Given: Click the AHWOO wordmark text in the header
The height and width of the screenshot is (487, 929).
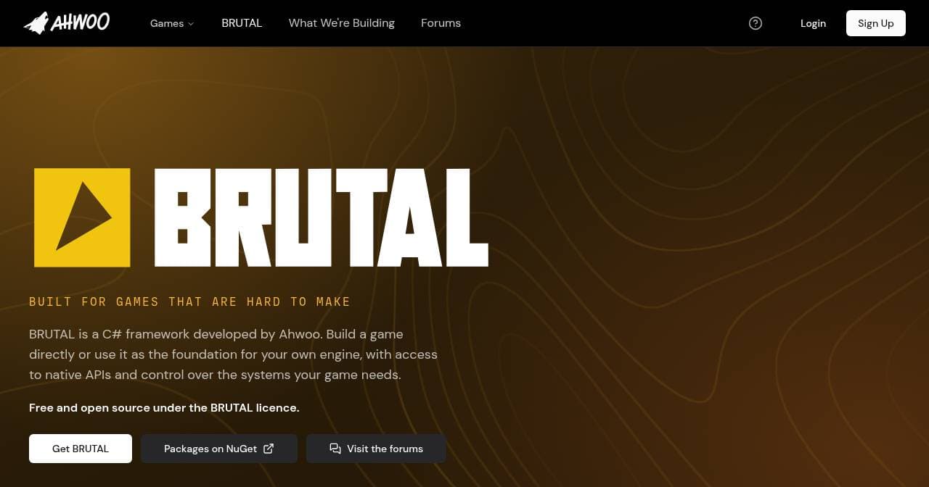Looking at the screenshot, I should (80, 23).
